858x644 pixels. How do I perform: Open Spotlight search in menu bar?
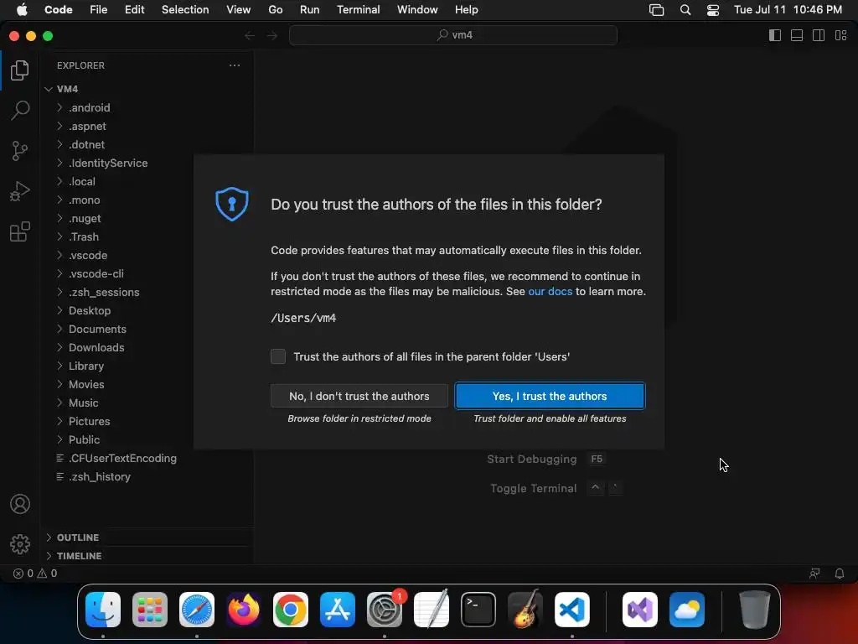[685, 10]
